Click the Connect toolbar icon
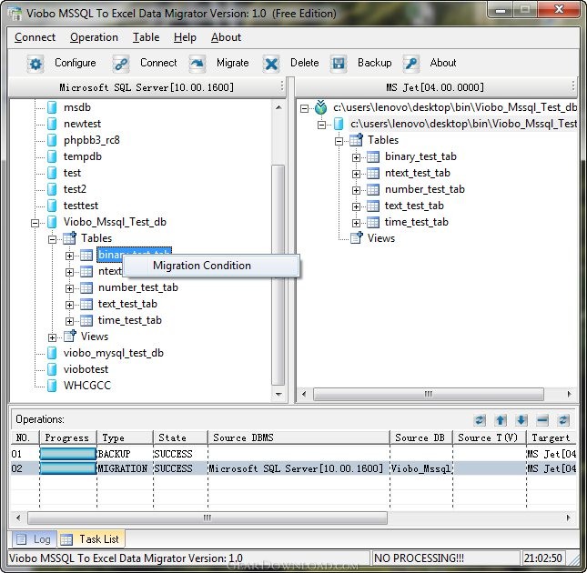Viewport: 587px width, 573px height. click(120, 64)
